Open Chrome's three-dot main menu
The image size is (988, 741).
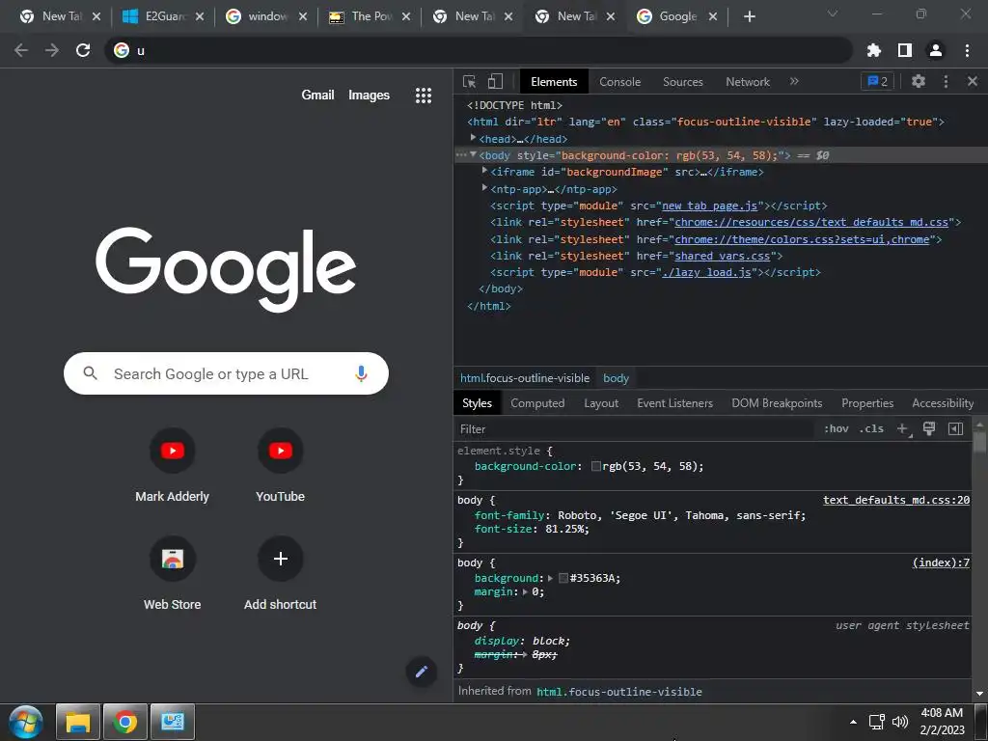[967, 50]
